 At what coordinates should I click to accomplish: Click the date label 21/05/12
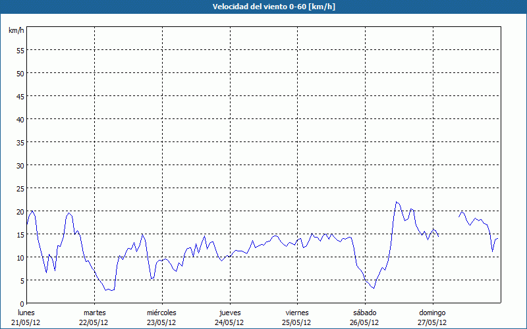(x=26, y=322)
